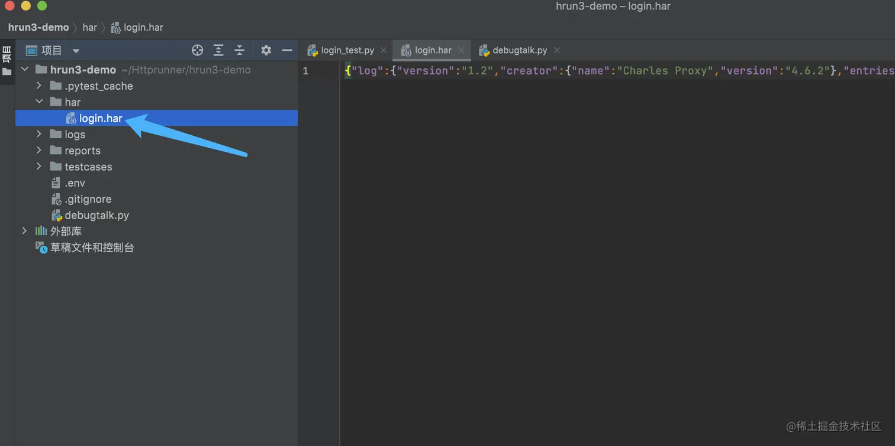
Task: Expand the reports folder
Action: point(39,151)
